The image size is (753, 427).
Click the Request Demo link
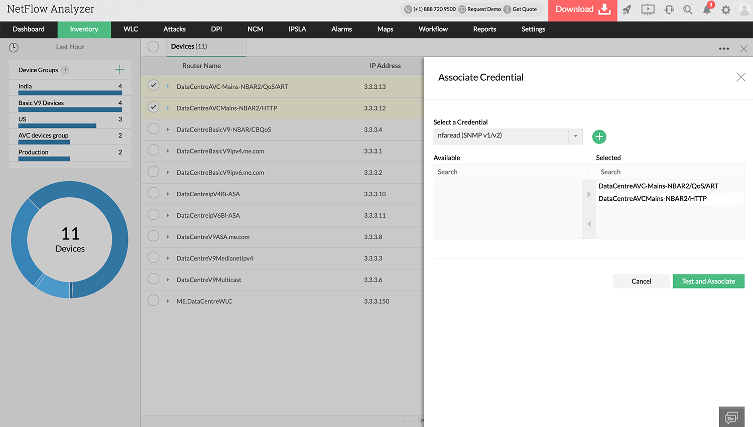[x=480, y=9]
